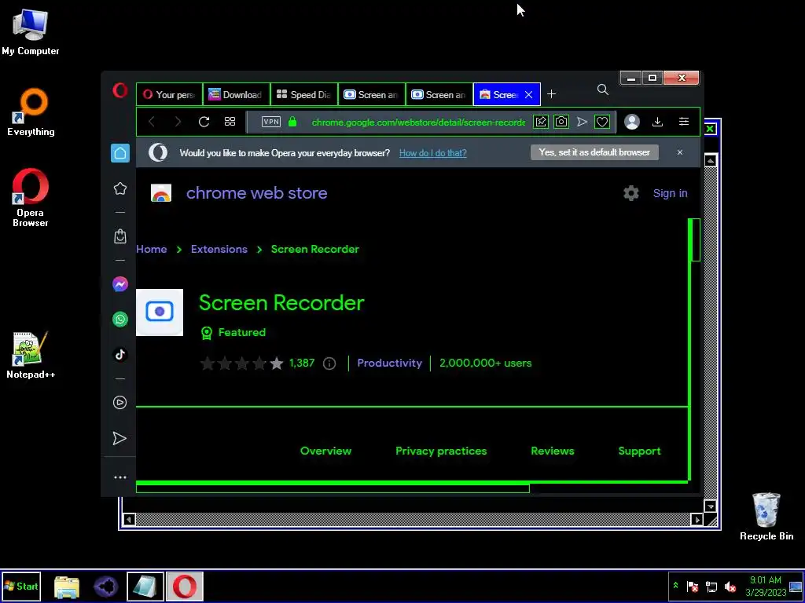Image resolution: width=805 pixels, height=603 pixels.
Task: Open the Support tab
Action: 640,451
